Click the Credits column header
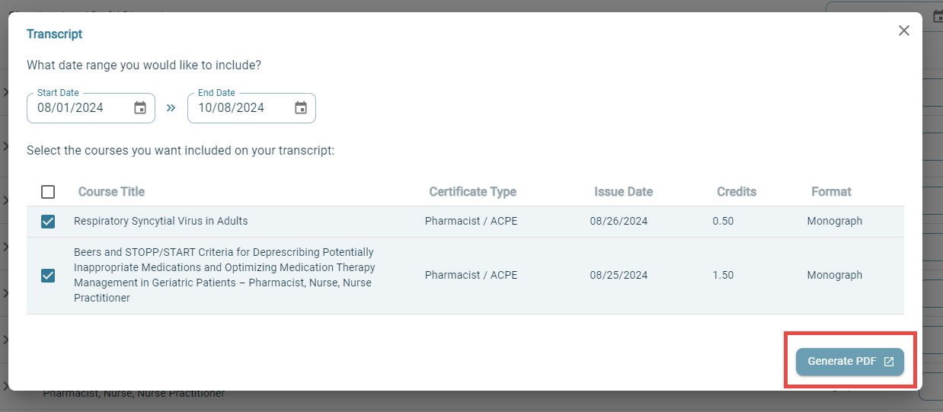The image size is (943, 412). [x=737, y=192]
